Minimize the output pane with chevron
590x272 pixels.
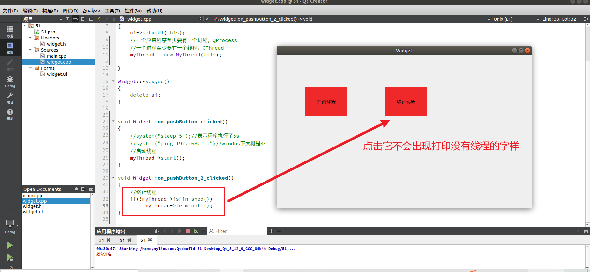pos(578,231)
